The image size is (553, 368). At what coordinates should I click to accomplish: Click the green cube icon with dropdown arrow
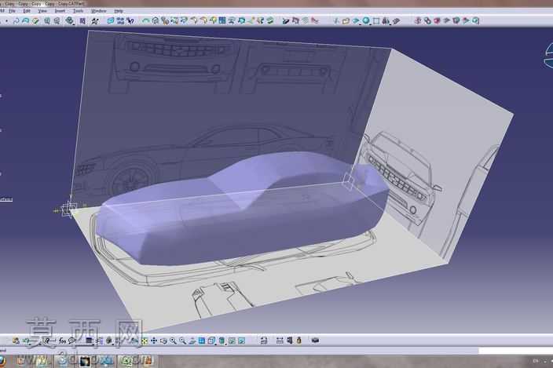[70, 20]
